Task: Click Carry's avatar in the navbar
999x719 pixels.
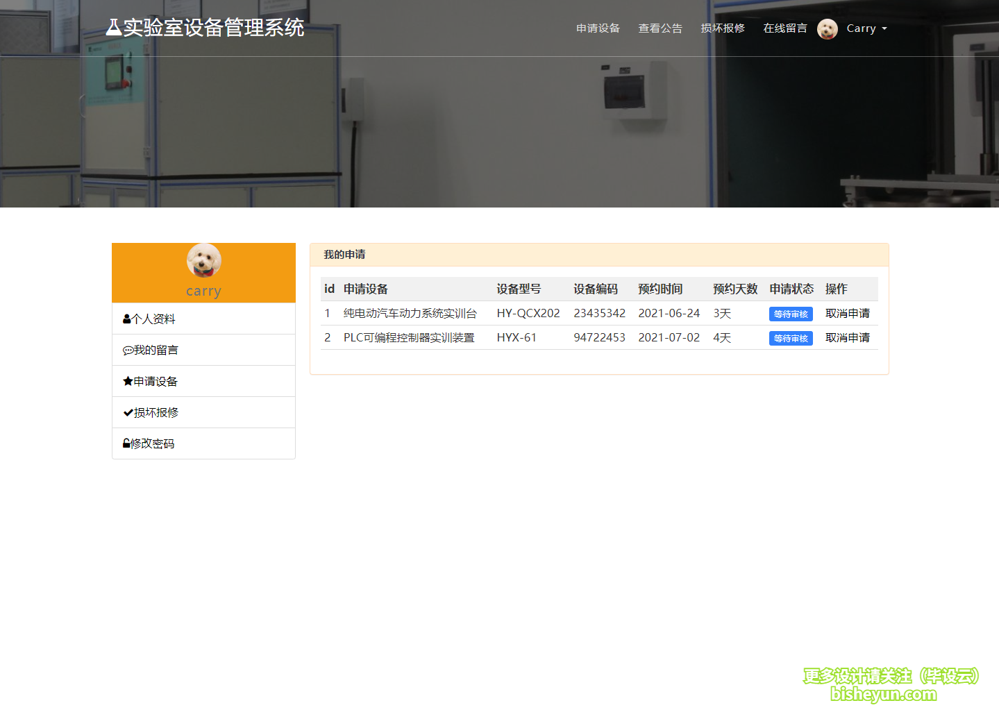Action: [828, 28]
